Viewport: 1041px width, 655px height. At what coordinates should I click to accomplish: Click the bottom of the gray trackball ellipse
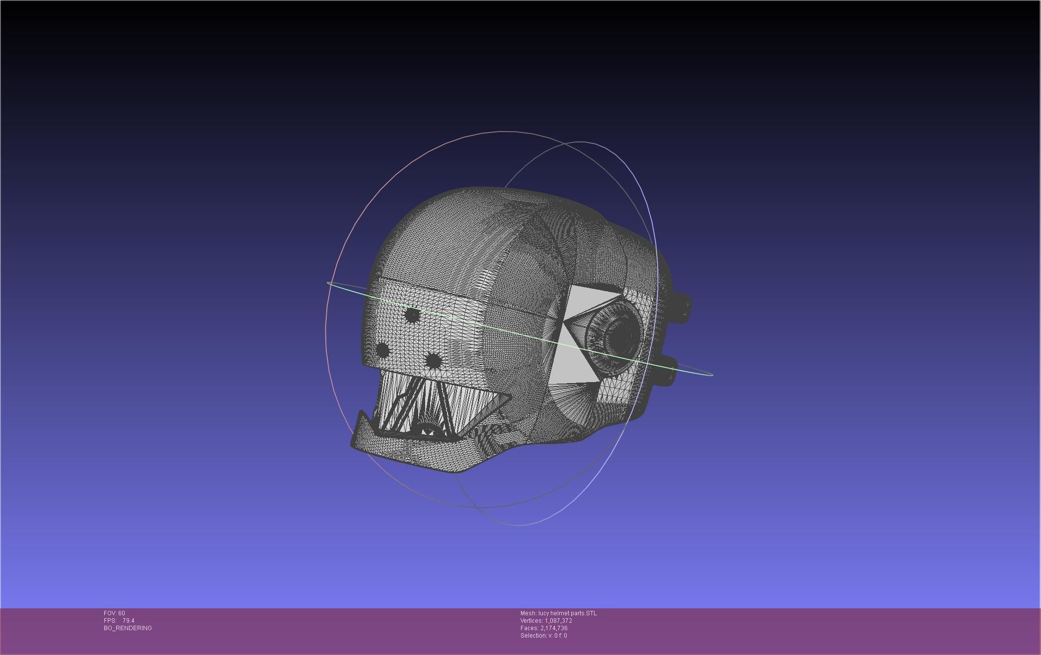tap(519, 524)
